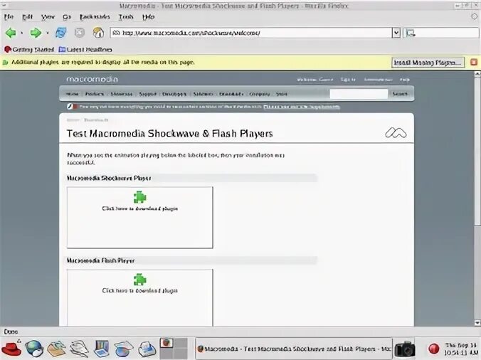
Task: Go to the Home page via the house icon
Action: (98, 33)
